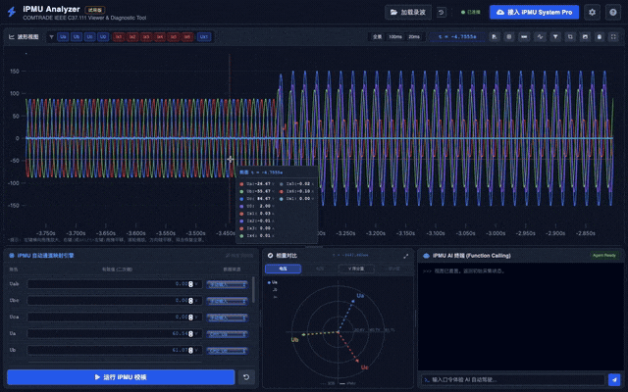The height and width of the screenshot is (392, 628).
Task: Select the 全景 full view option
Action: (x=376, y=36)
